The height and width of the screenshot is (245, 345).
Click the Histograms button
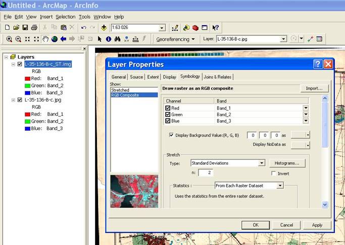[x=287, y=163]
